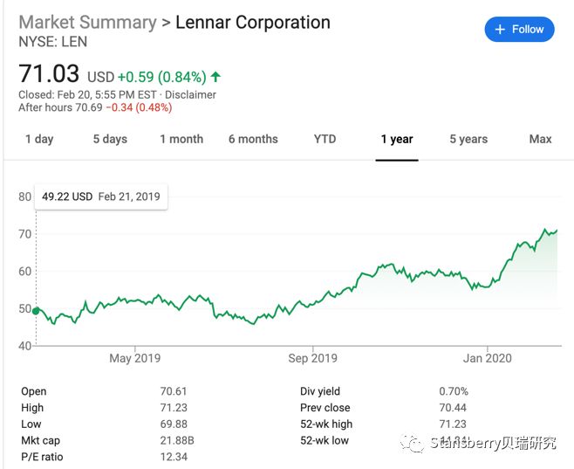
Task: Switch to the YTD tab
Action: click(x=325, y=139)
